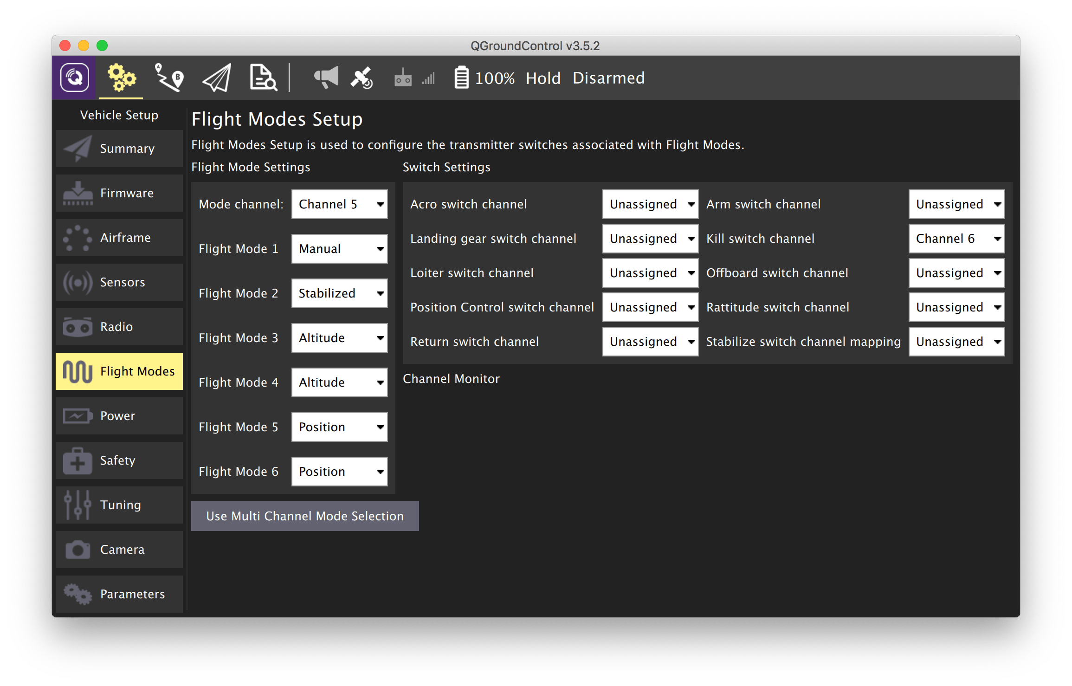Show vehicle messages megaphone icon

pos(326,78)
